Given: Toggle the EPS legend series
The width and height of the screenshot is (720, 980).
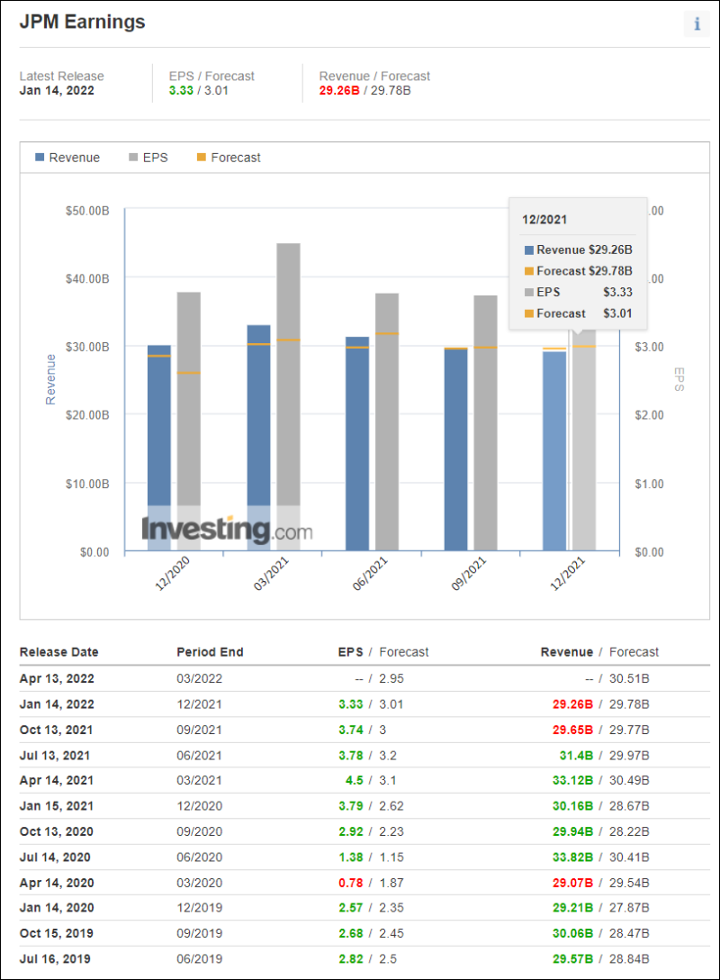Looking at the screenshot, I should [x=148, y=158].
